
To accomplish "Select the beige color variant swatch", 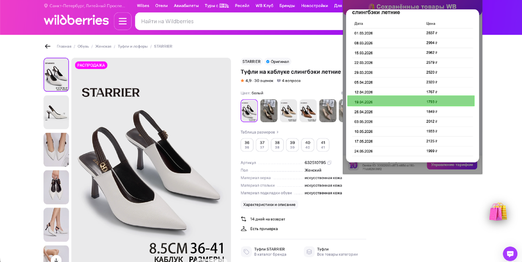I will [288, 111].
